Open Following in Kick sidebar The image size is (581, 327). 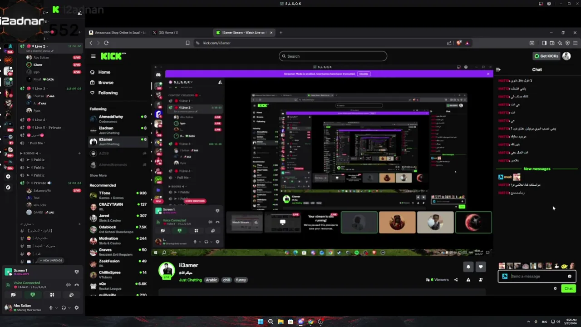pos(103,93)
